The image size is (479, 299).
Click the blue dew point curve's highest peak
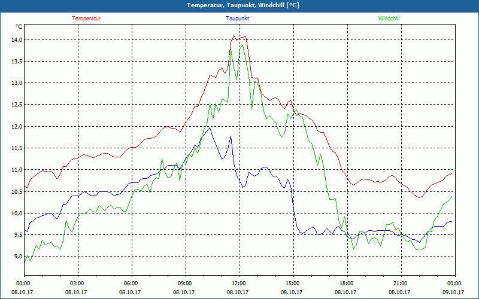(x=209, y=127)
